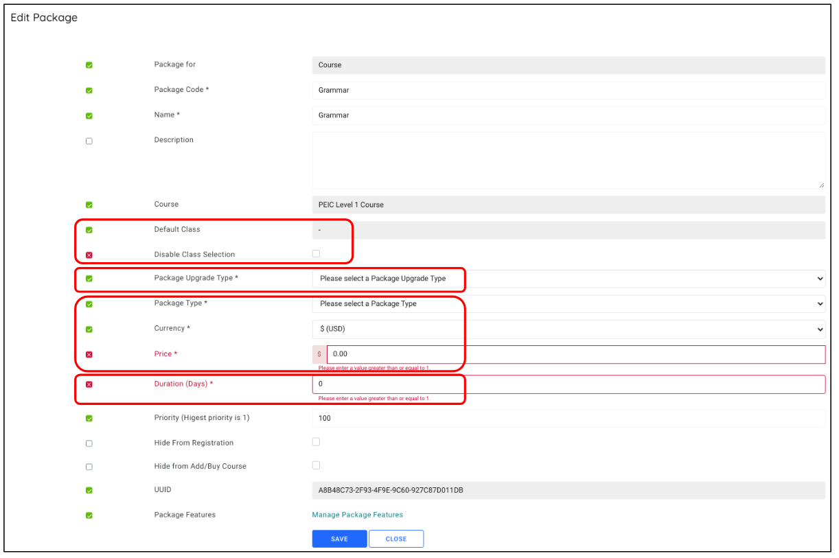Click the red icon beside Duration (Days)

tap(89, 384)
